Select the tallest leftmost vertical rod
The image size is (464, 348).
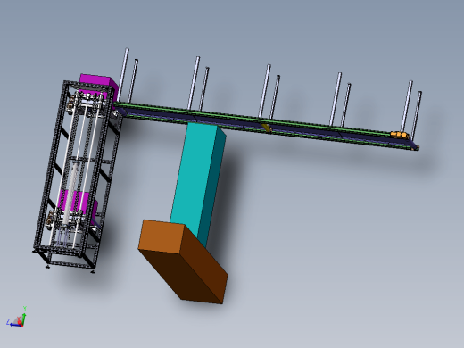(x=123, y=75)
